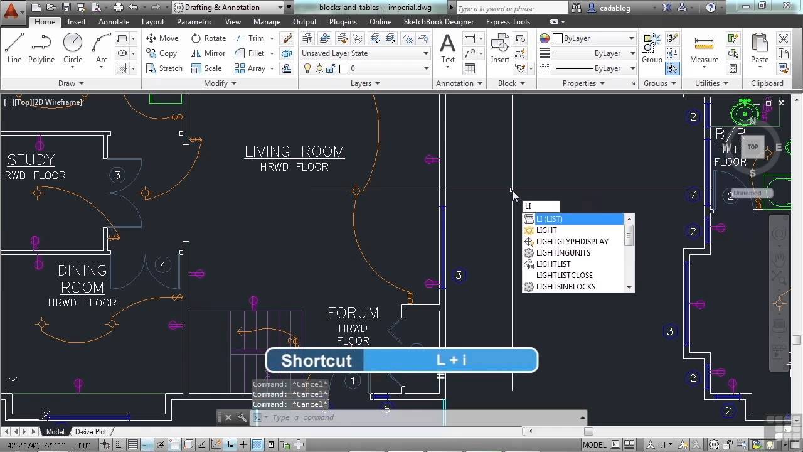Click the Erase tool icon
The image size is (803, 452).
click(287, 38)
